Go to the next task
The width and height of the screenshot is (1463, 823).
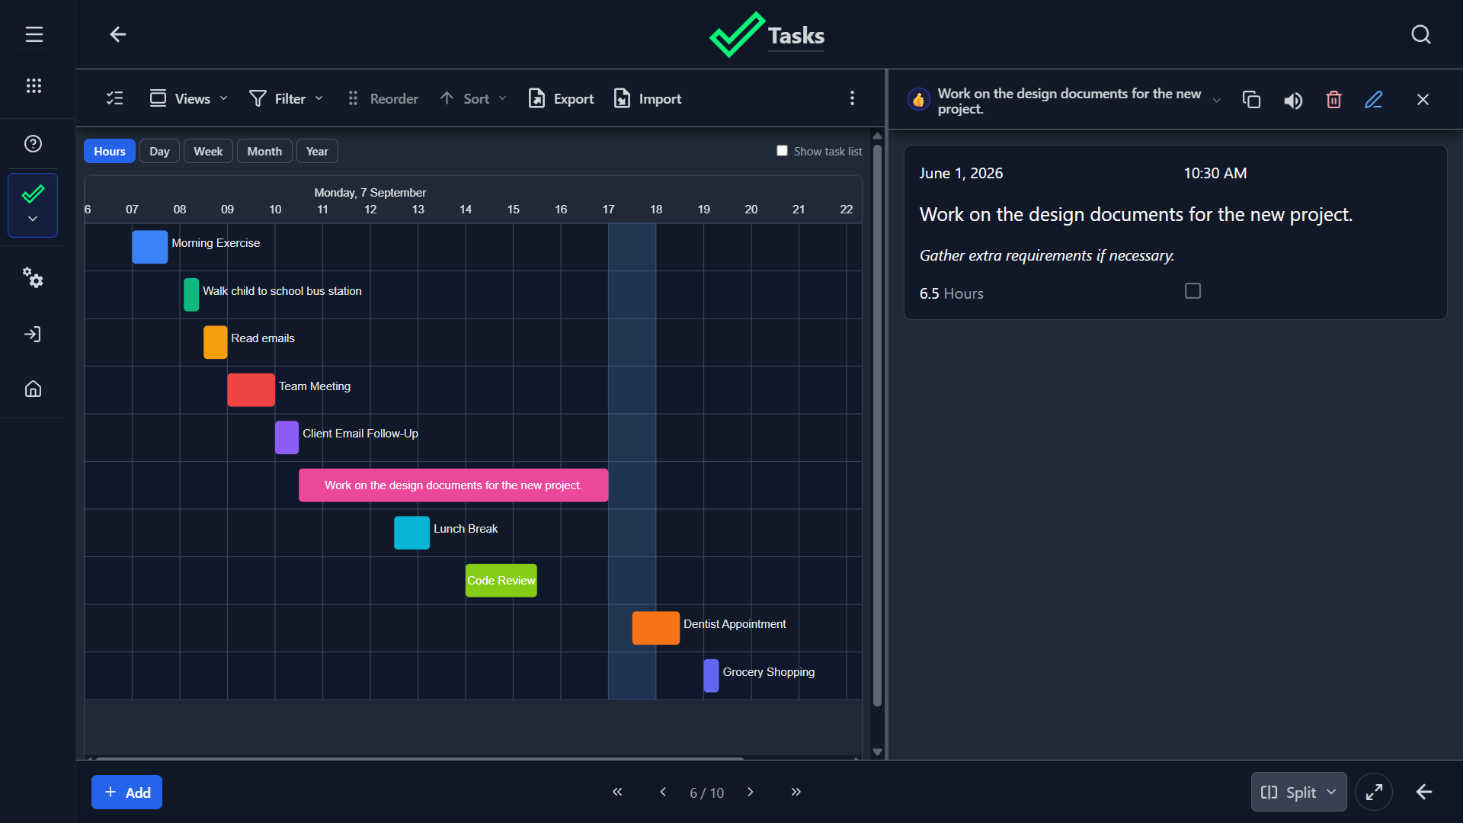[x=751, y=792]
